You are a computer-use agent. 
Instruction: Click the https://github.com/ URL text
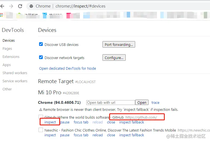(141, 118)
